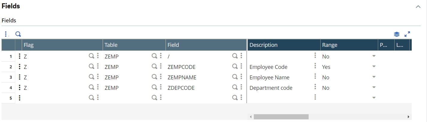Open the layers icon above the grid
The width and height of the screenshot is (427, 122).
397,34
